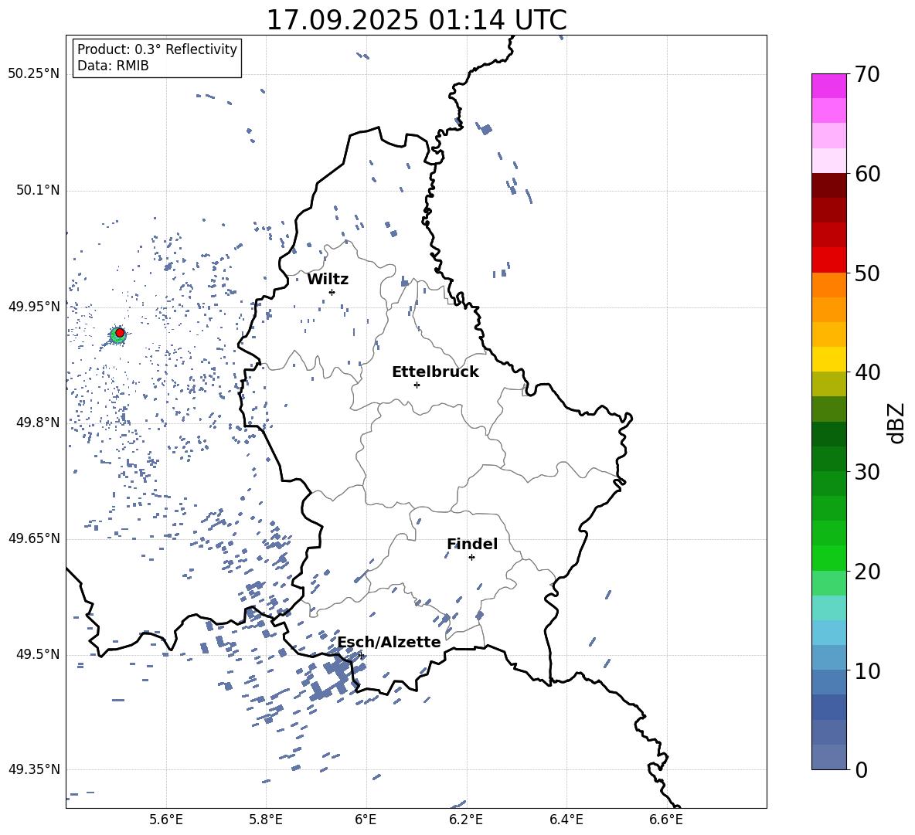
Task: Click the bright green 20 dBZ color band
Action: pos(828,558)
